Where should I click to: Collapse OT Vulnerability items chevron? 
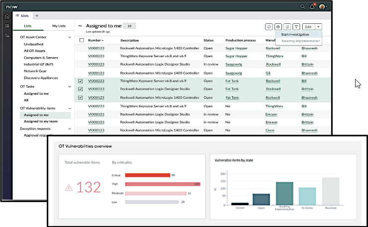70,108
